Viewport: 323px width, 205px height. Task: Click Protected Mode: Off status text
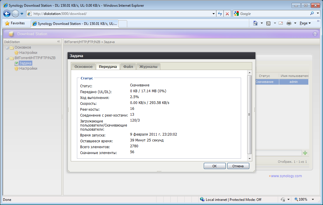click(245, 200)
